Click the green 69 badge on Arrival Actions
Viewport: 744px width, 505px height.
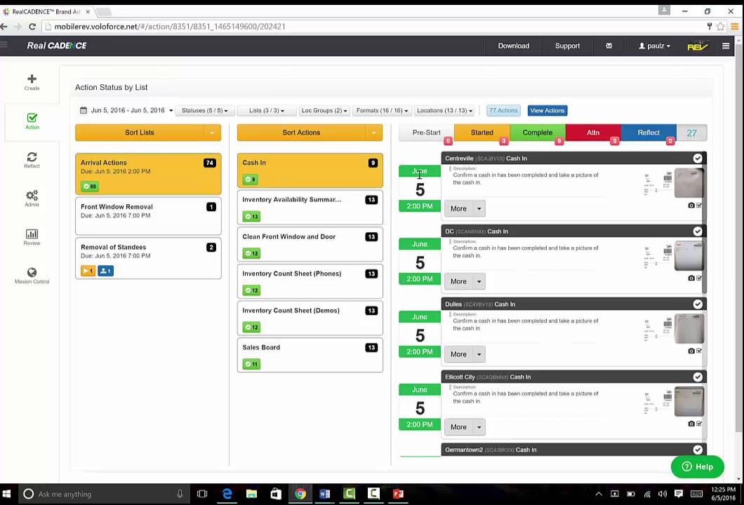90,187
